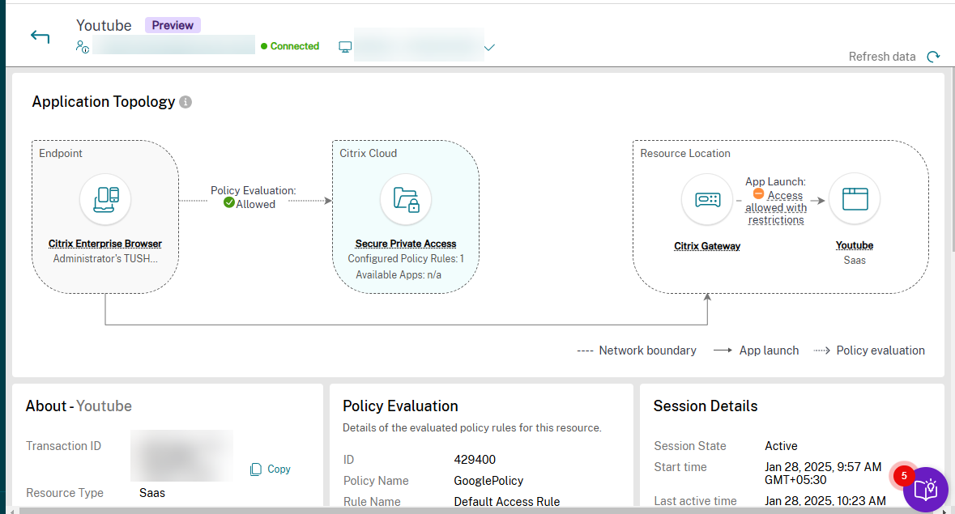
Task: Click Session State value Active
Action: (781, 446)
